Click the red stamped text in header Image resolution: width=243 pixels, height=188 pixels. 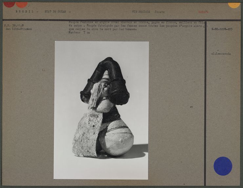203,11
